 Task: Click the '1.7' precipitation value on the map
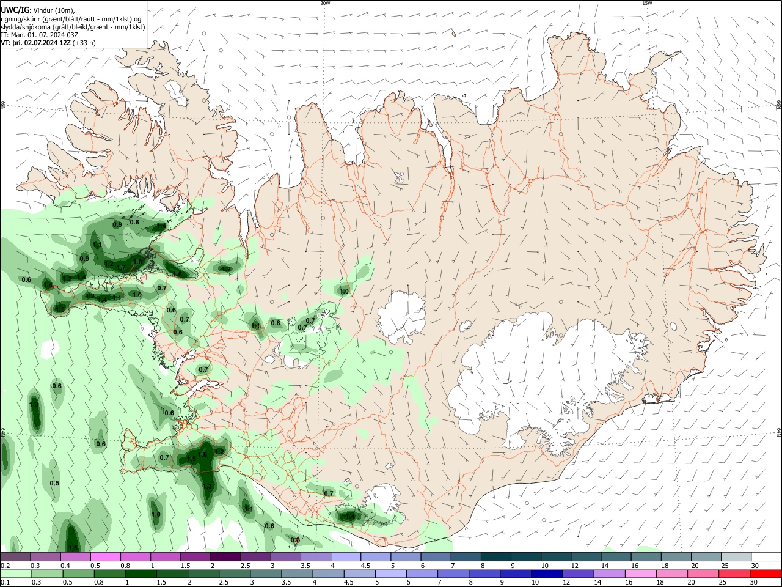click(x=121, y=268)
